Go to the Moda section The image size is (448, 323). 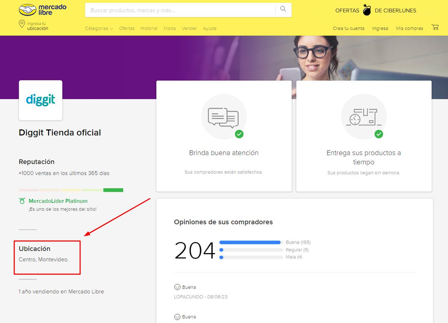pos(169,28)
